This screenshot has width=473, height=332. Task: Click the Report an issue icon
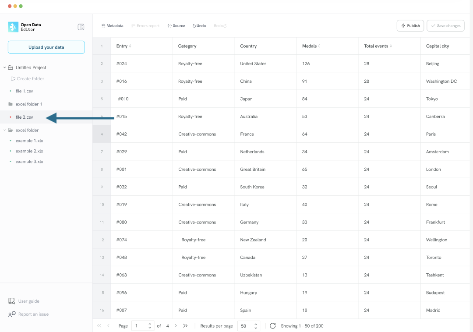coord(13,314)
